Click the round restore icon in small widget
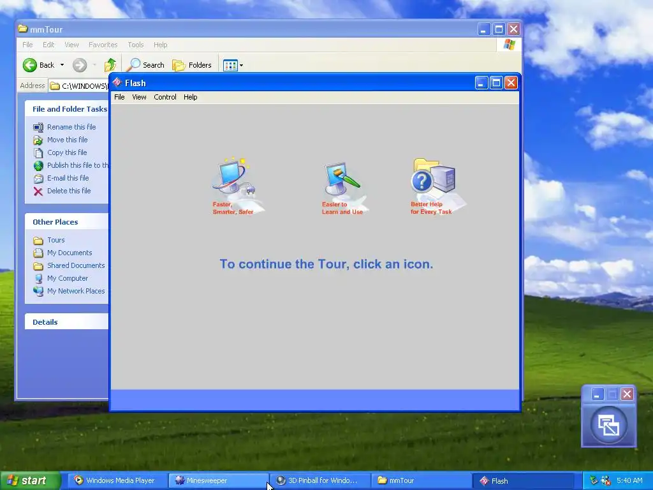Viewport: 653px width, 490px height. pyautogui.click(x=608, y=426)
